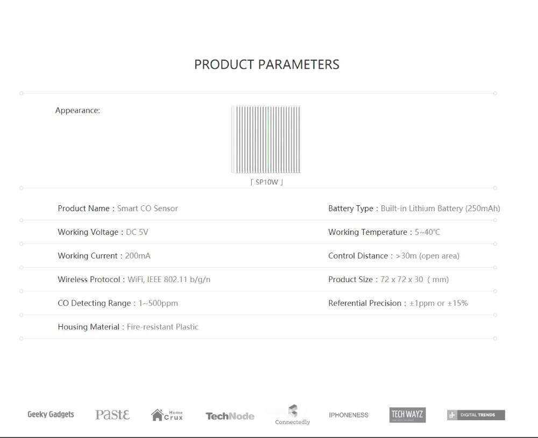Screen dimensions: 538x438
Task: Click the Working Current 200mA entry
Action: click(x=104, y=256)
